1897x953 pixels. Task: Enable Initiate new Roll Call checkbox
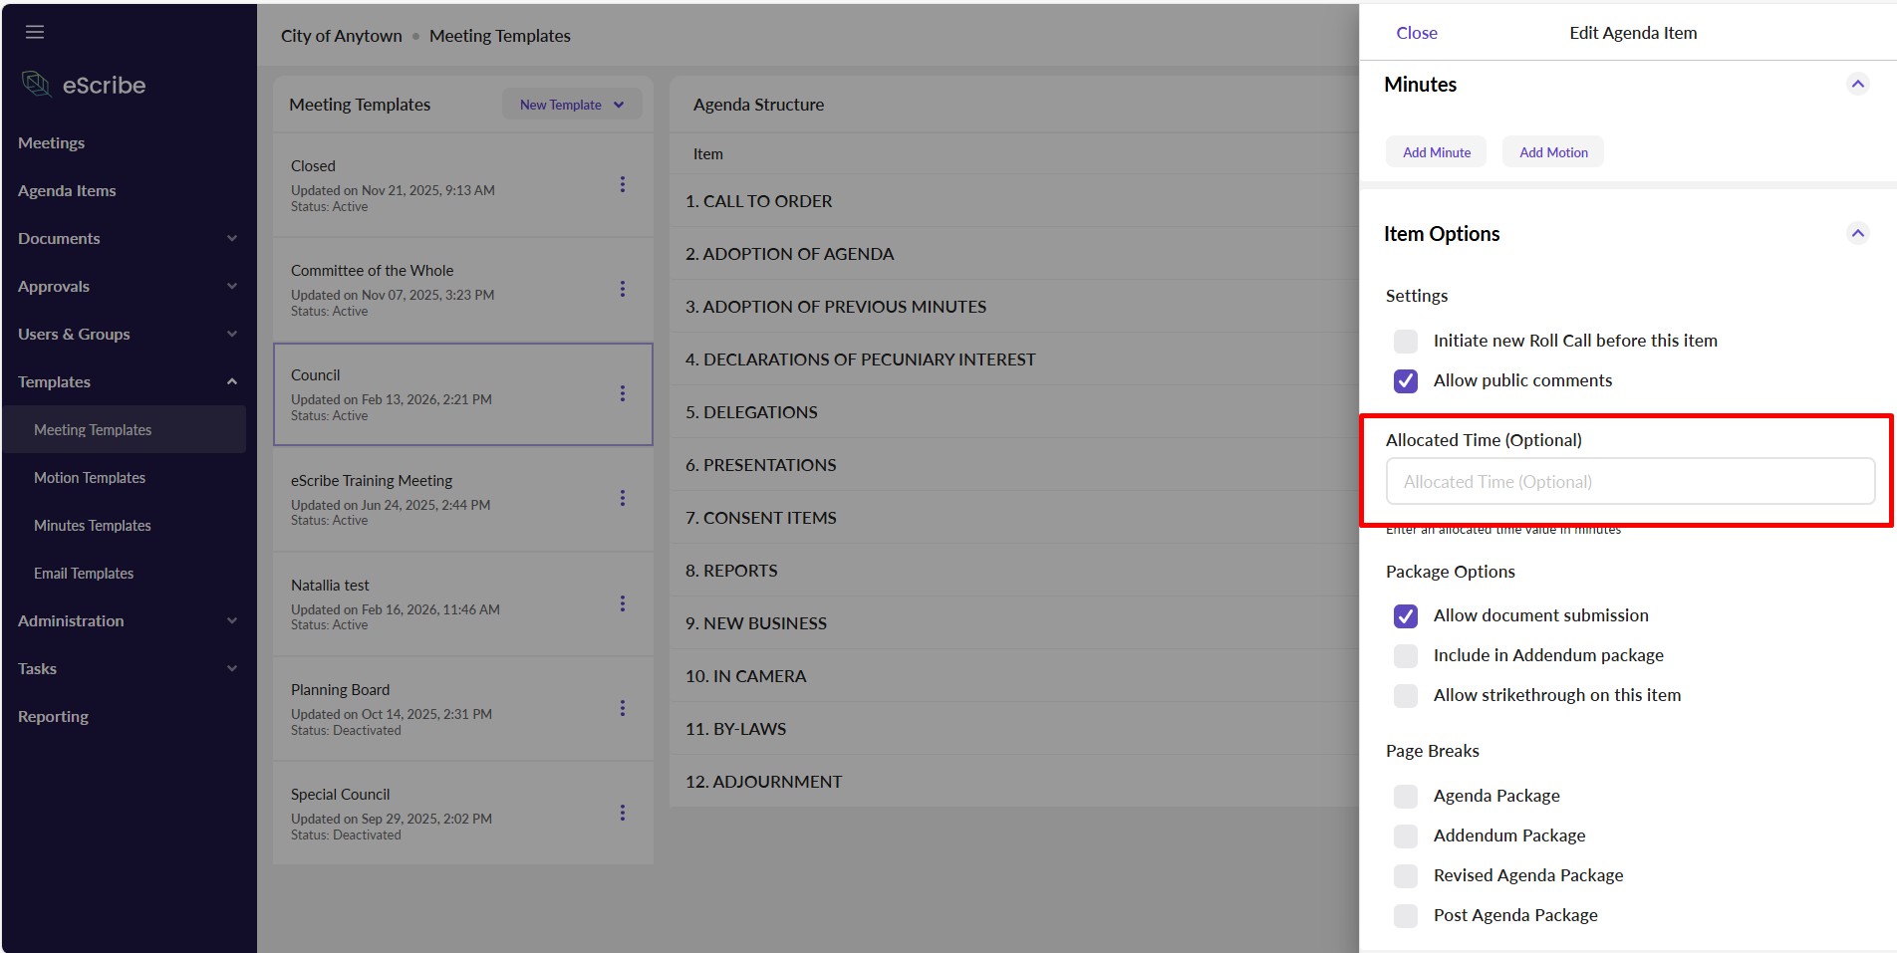pyautogui.click(x=1406, y=342)
